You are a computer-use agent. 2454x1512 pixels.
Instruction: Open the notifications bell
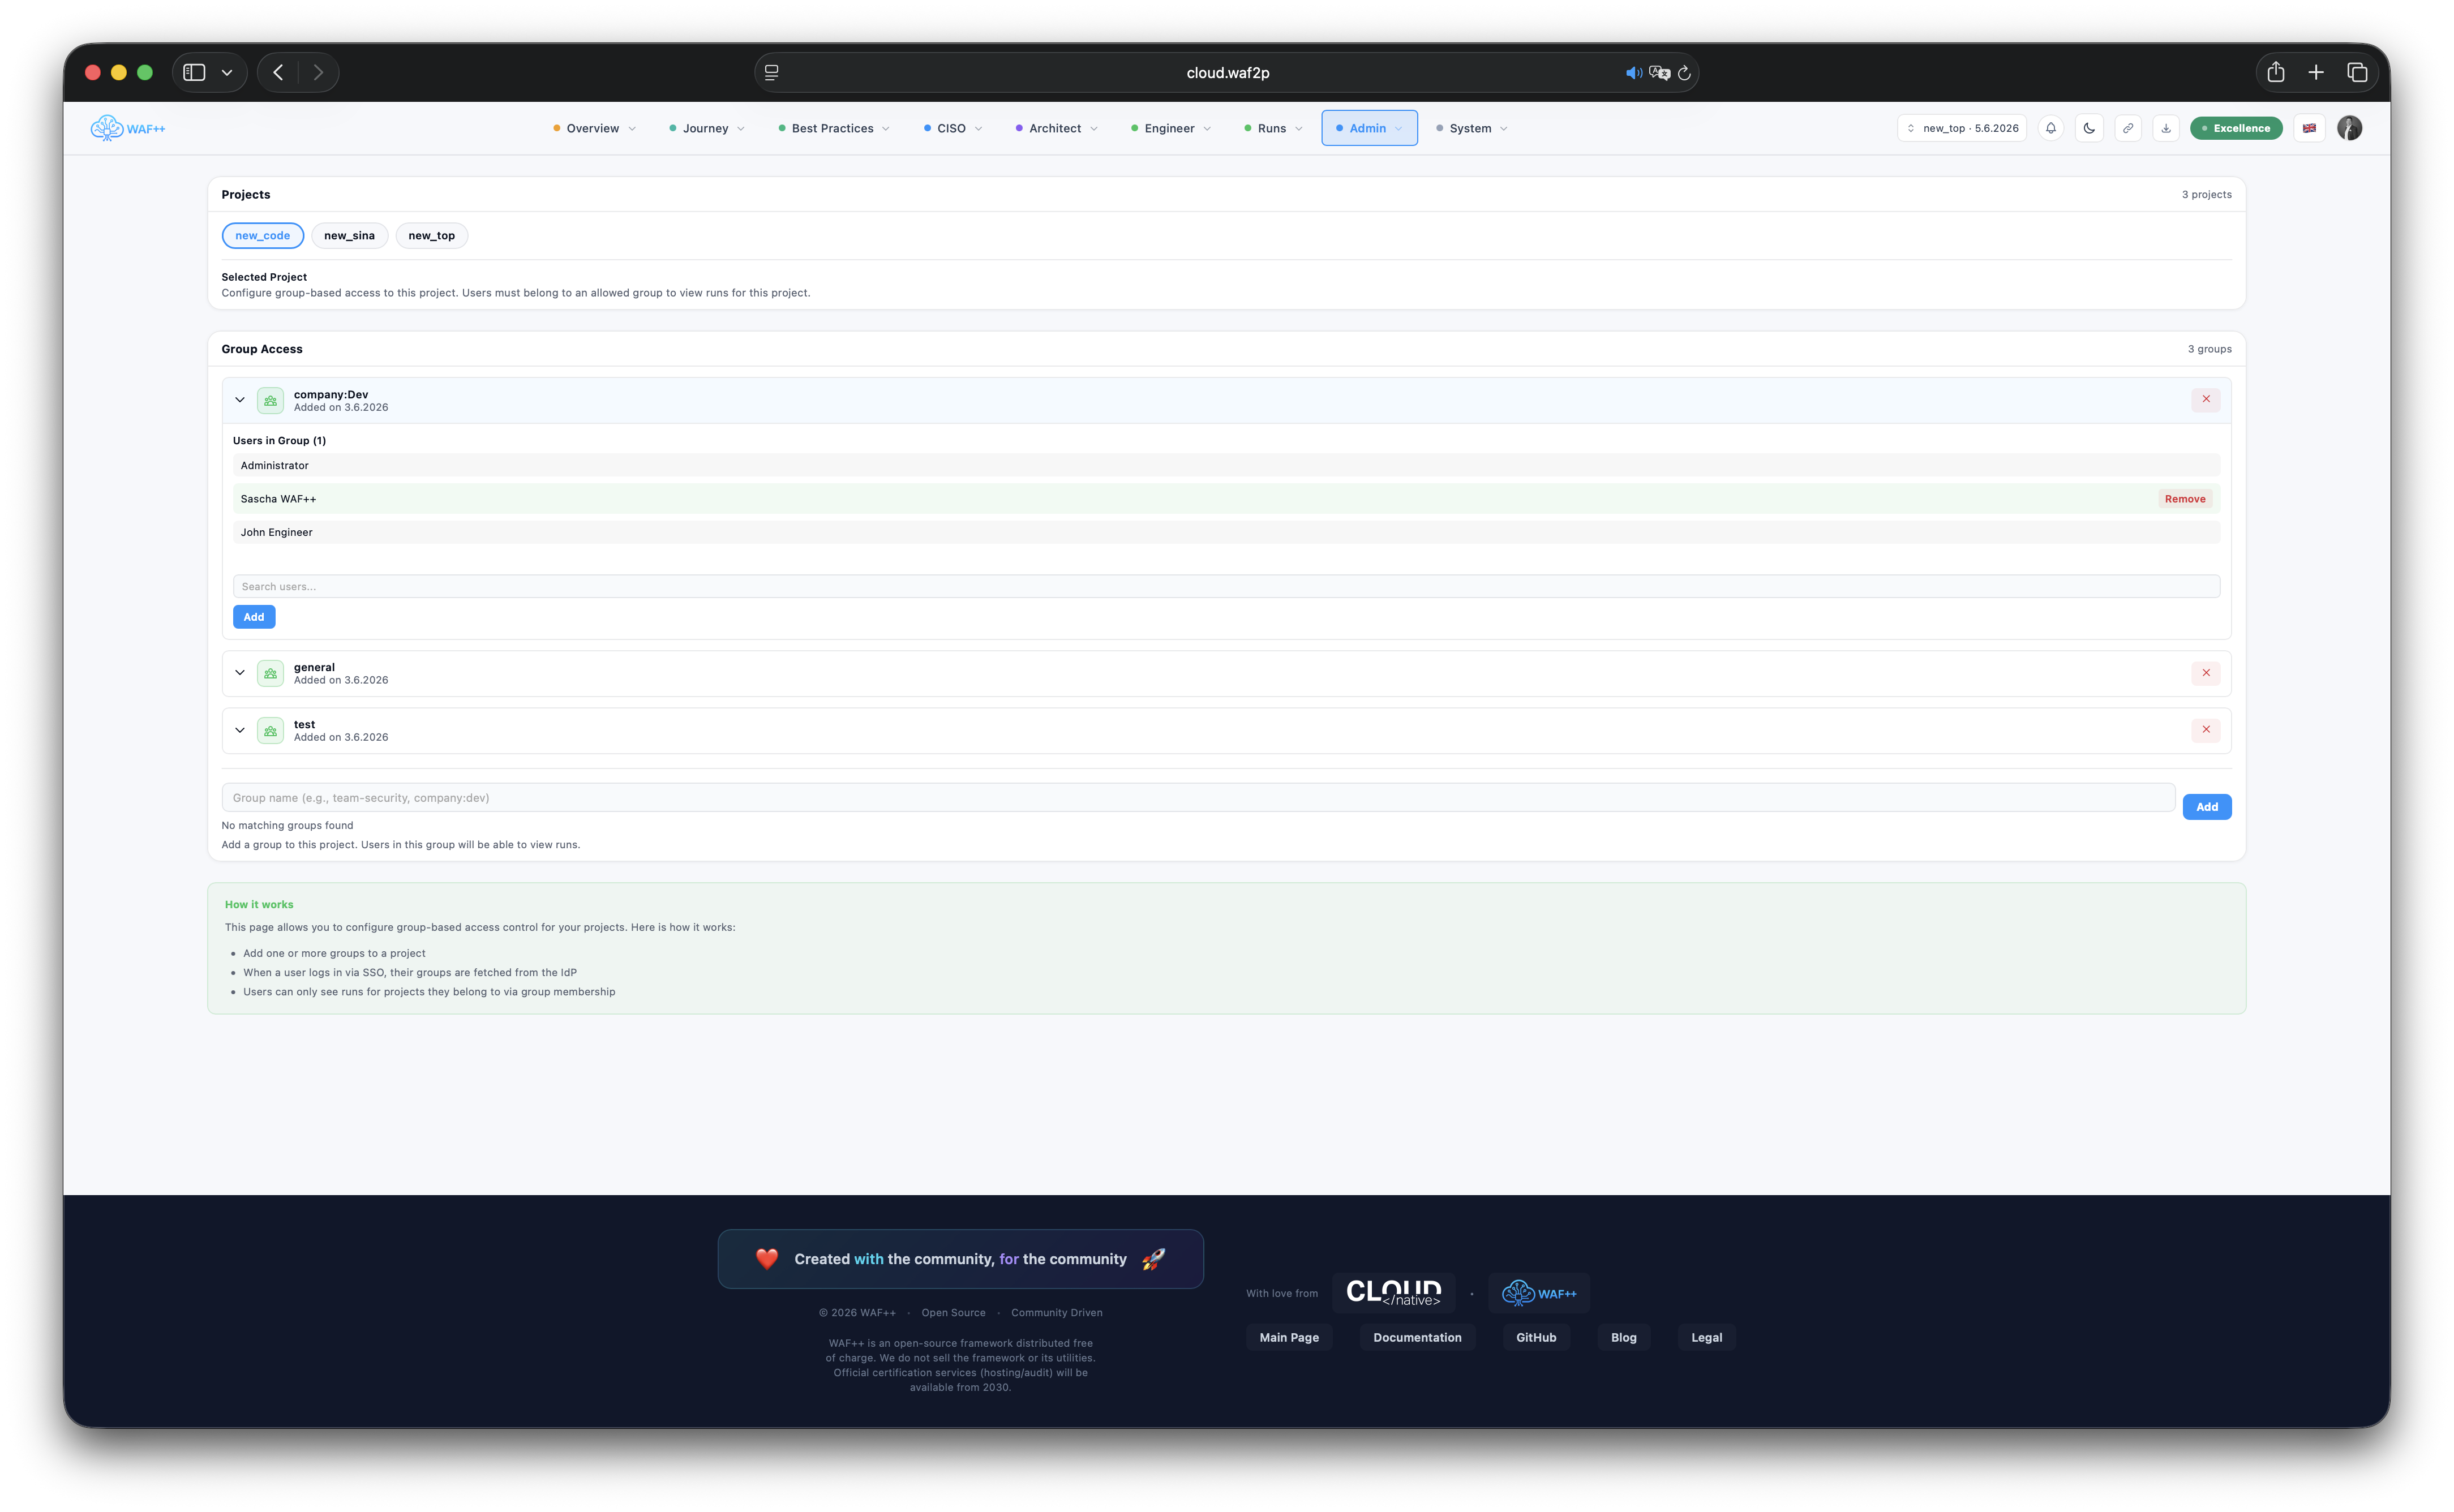[x=2050, y=128]
